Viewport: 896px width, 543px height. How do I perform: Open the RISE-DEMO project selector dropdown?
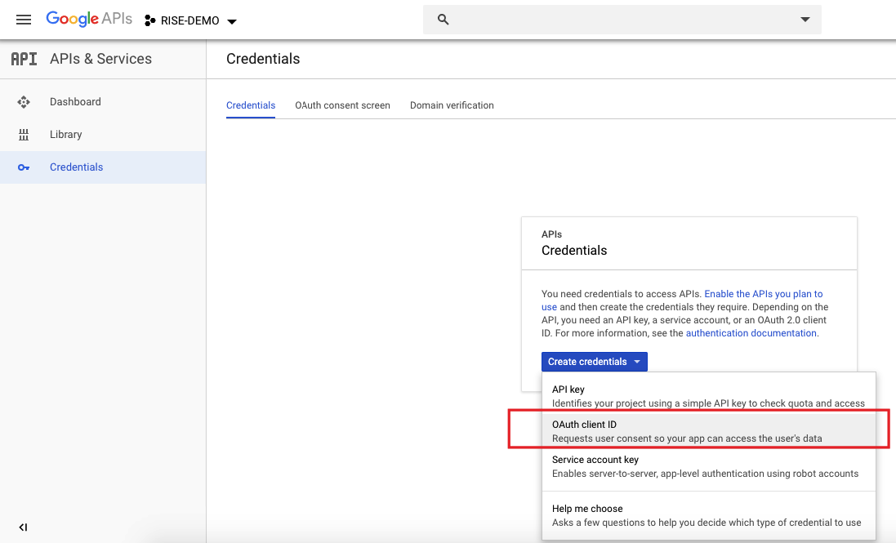190,20
